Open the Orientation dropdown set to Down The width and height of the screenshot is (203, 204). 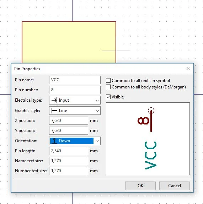[75, 141]
